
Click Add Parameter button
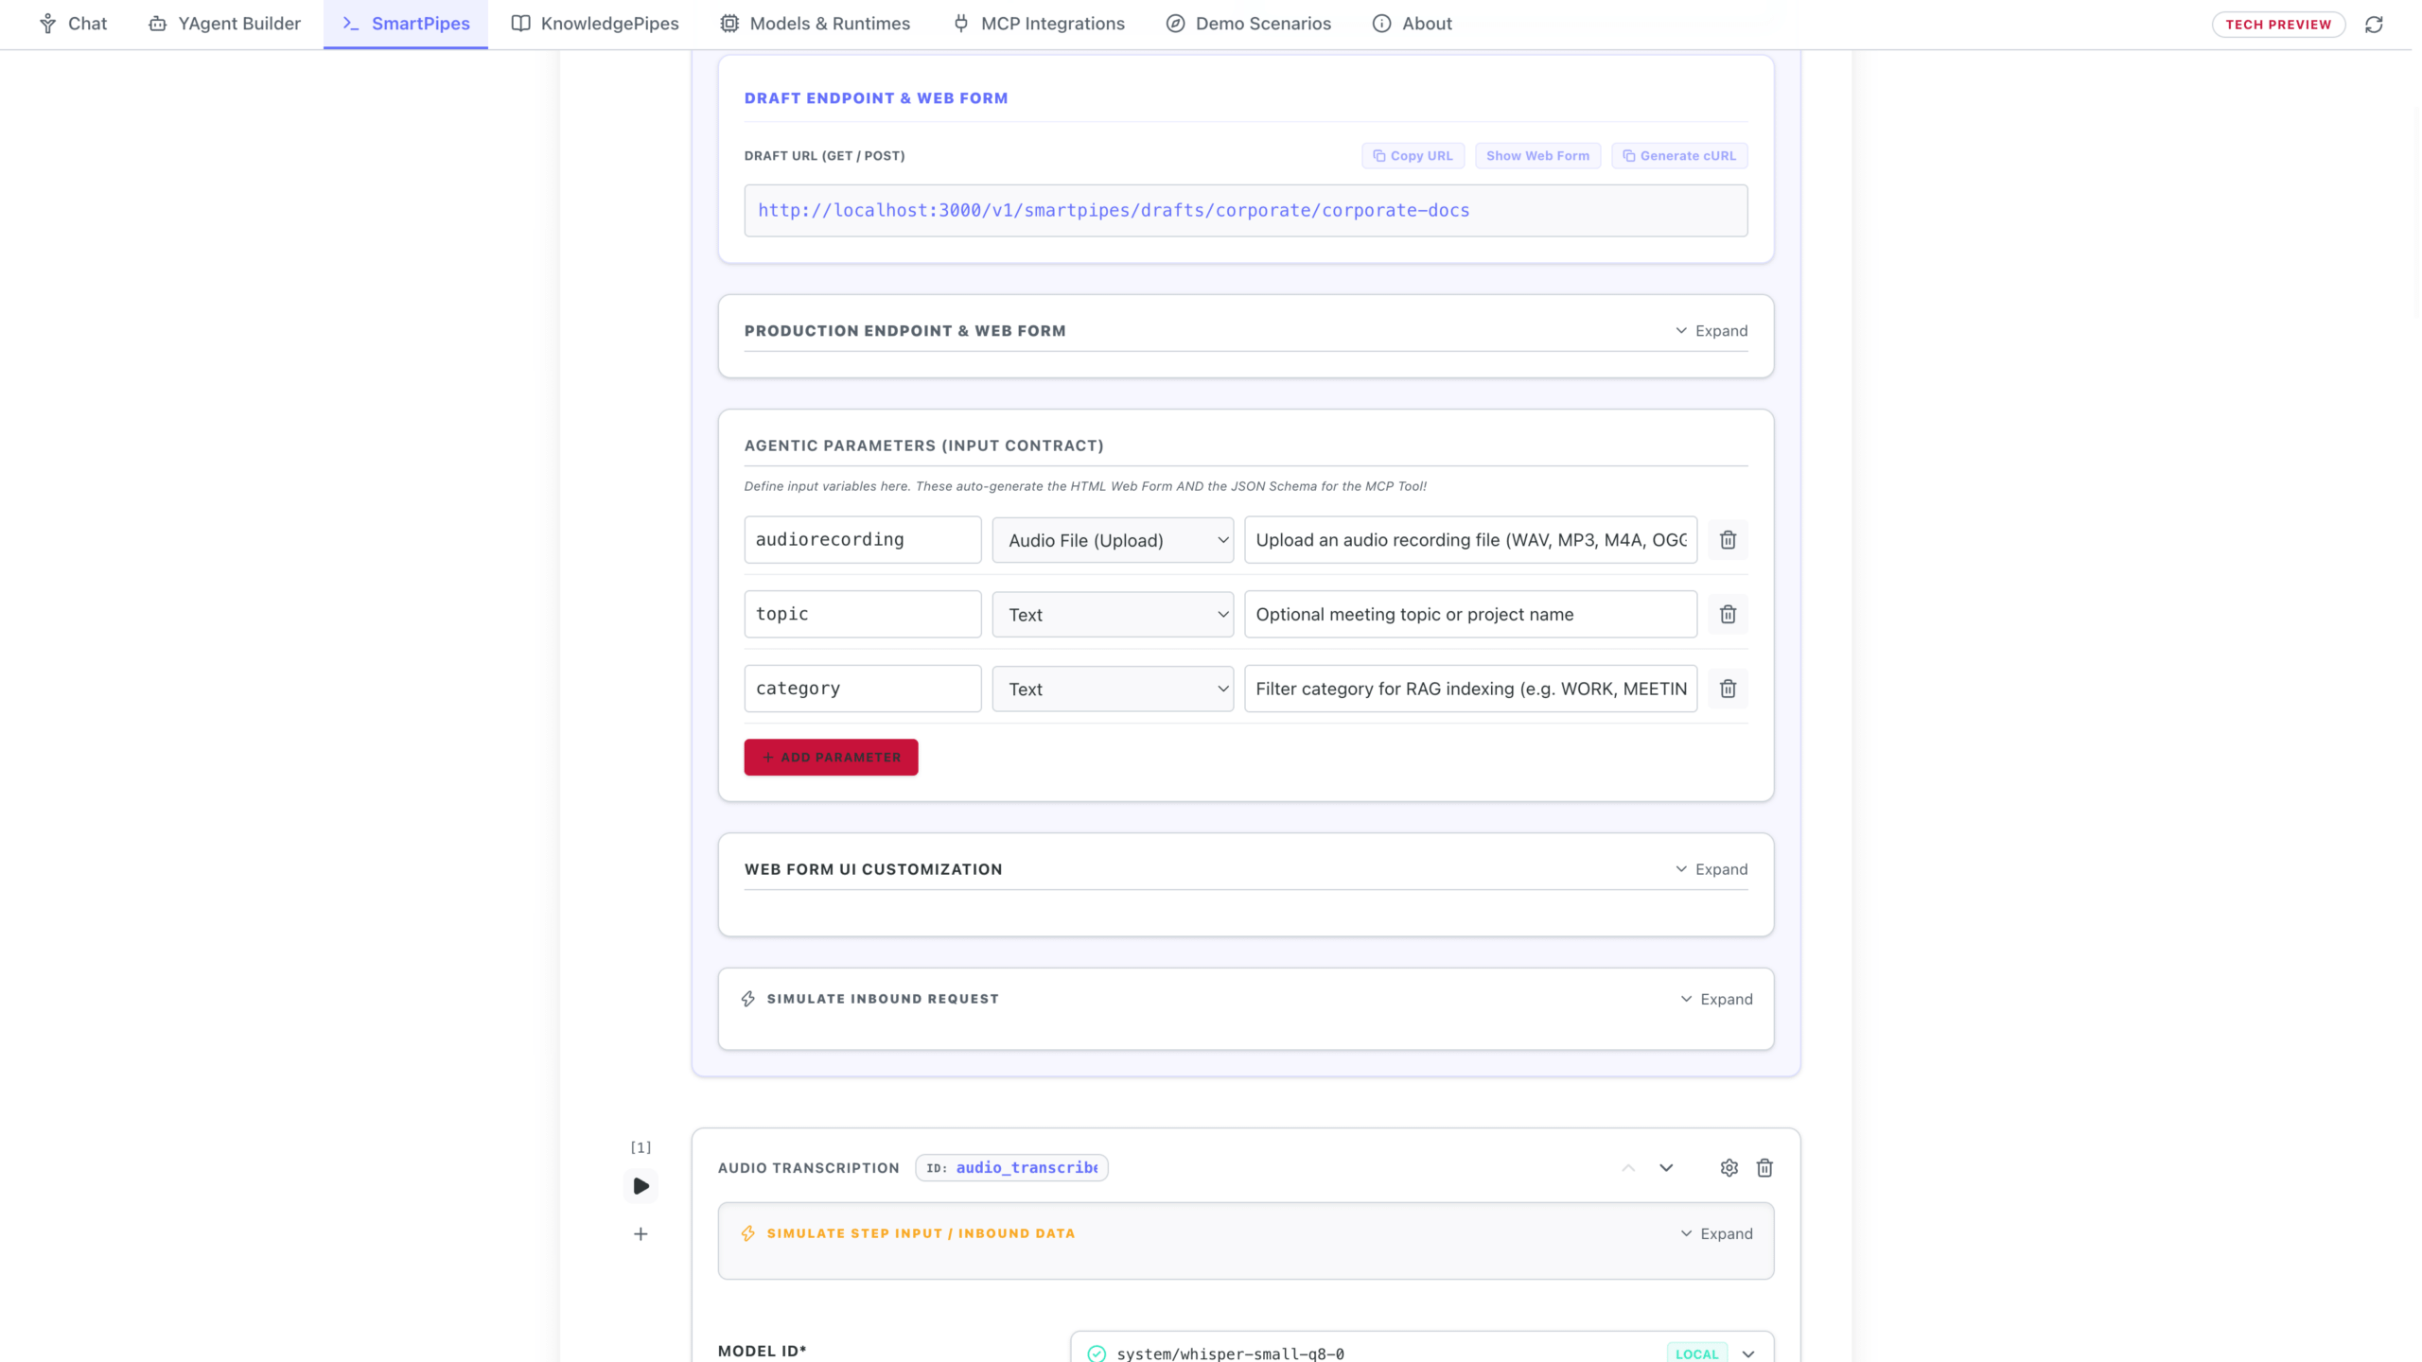point(831,758)
